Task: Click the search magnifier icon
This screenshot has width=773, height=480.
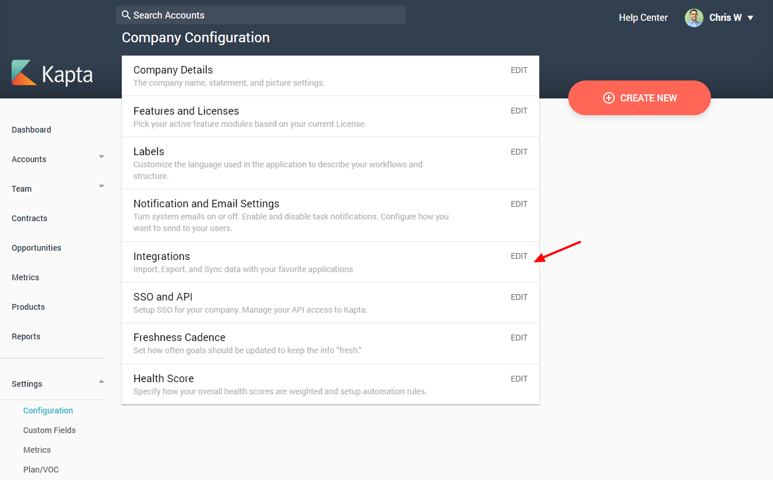Action: (x=126, y=15)
